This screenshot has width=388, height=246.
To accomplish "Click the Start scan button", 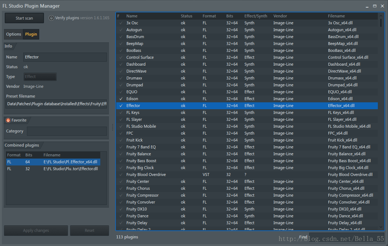I will tap(24, 18).
